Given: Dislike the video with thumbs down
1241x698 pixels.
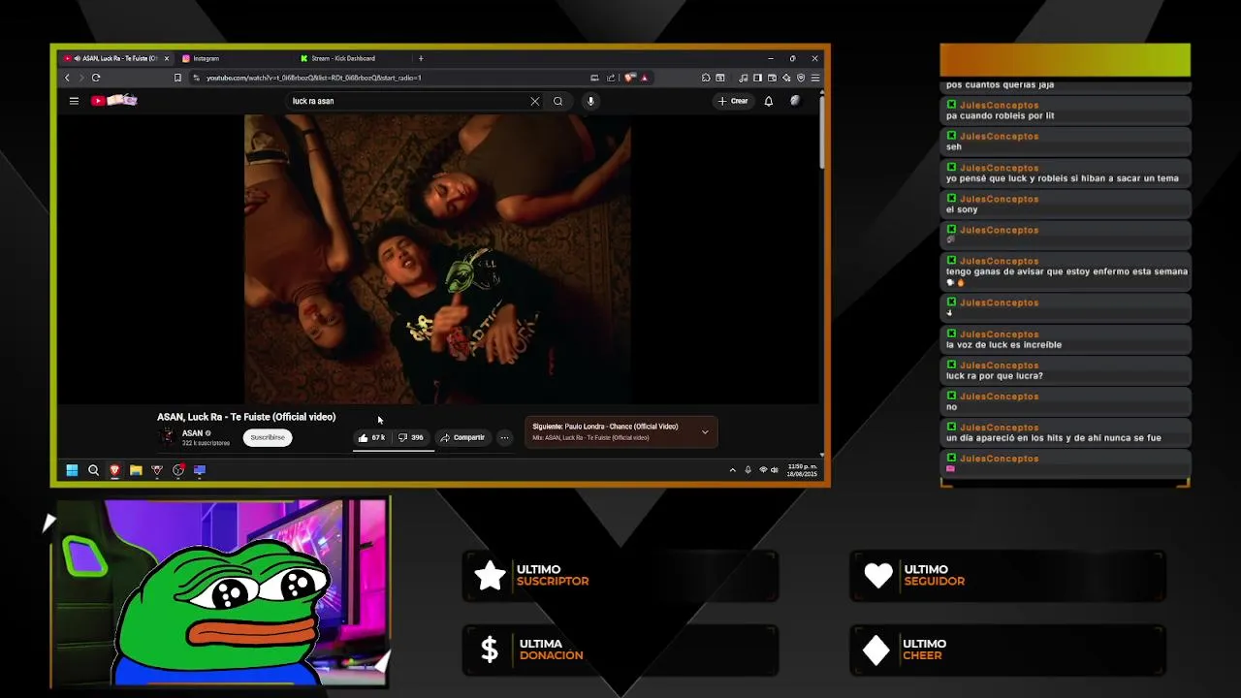Looking at the screenshot, I should (411, 437).
